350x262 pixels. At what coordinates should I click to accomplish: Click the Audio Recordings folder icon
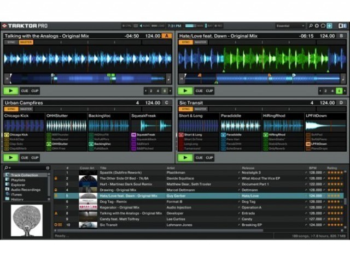[x=7, y=189]
